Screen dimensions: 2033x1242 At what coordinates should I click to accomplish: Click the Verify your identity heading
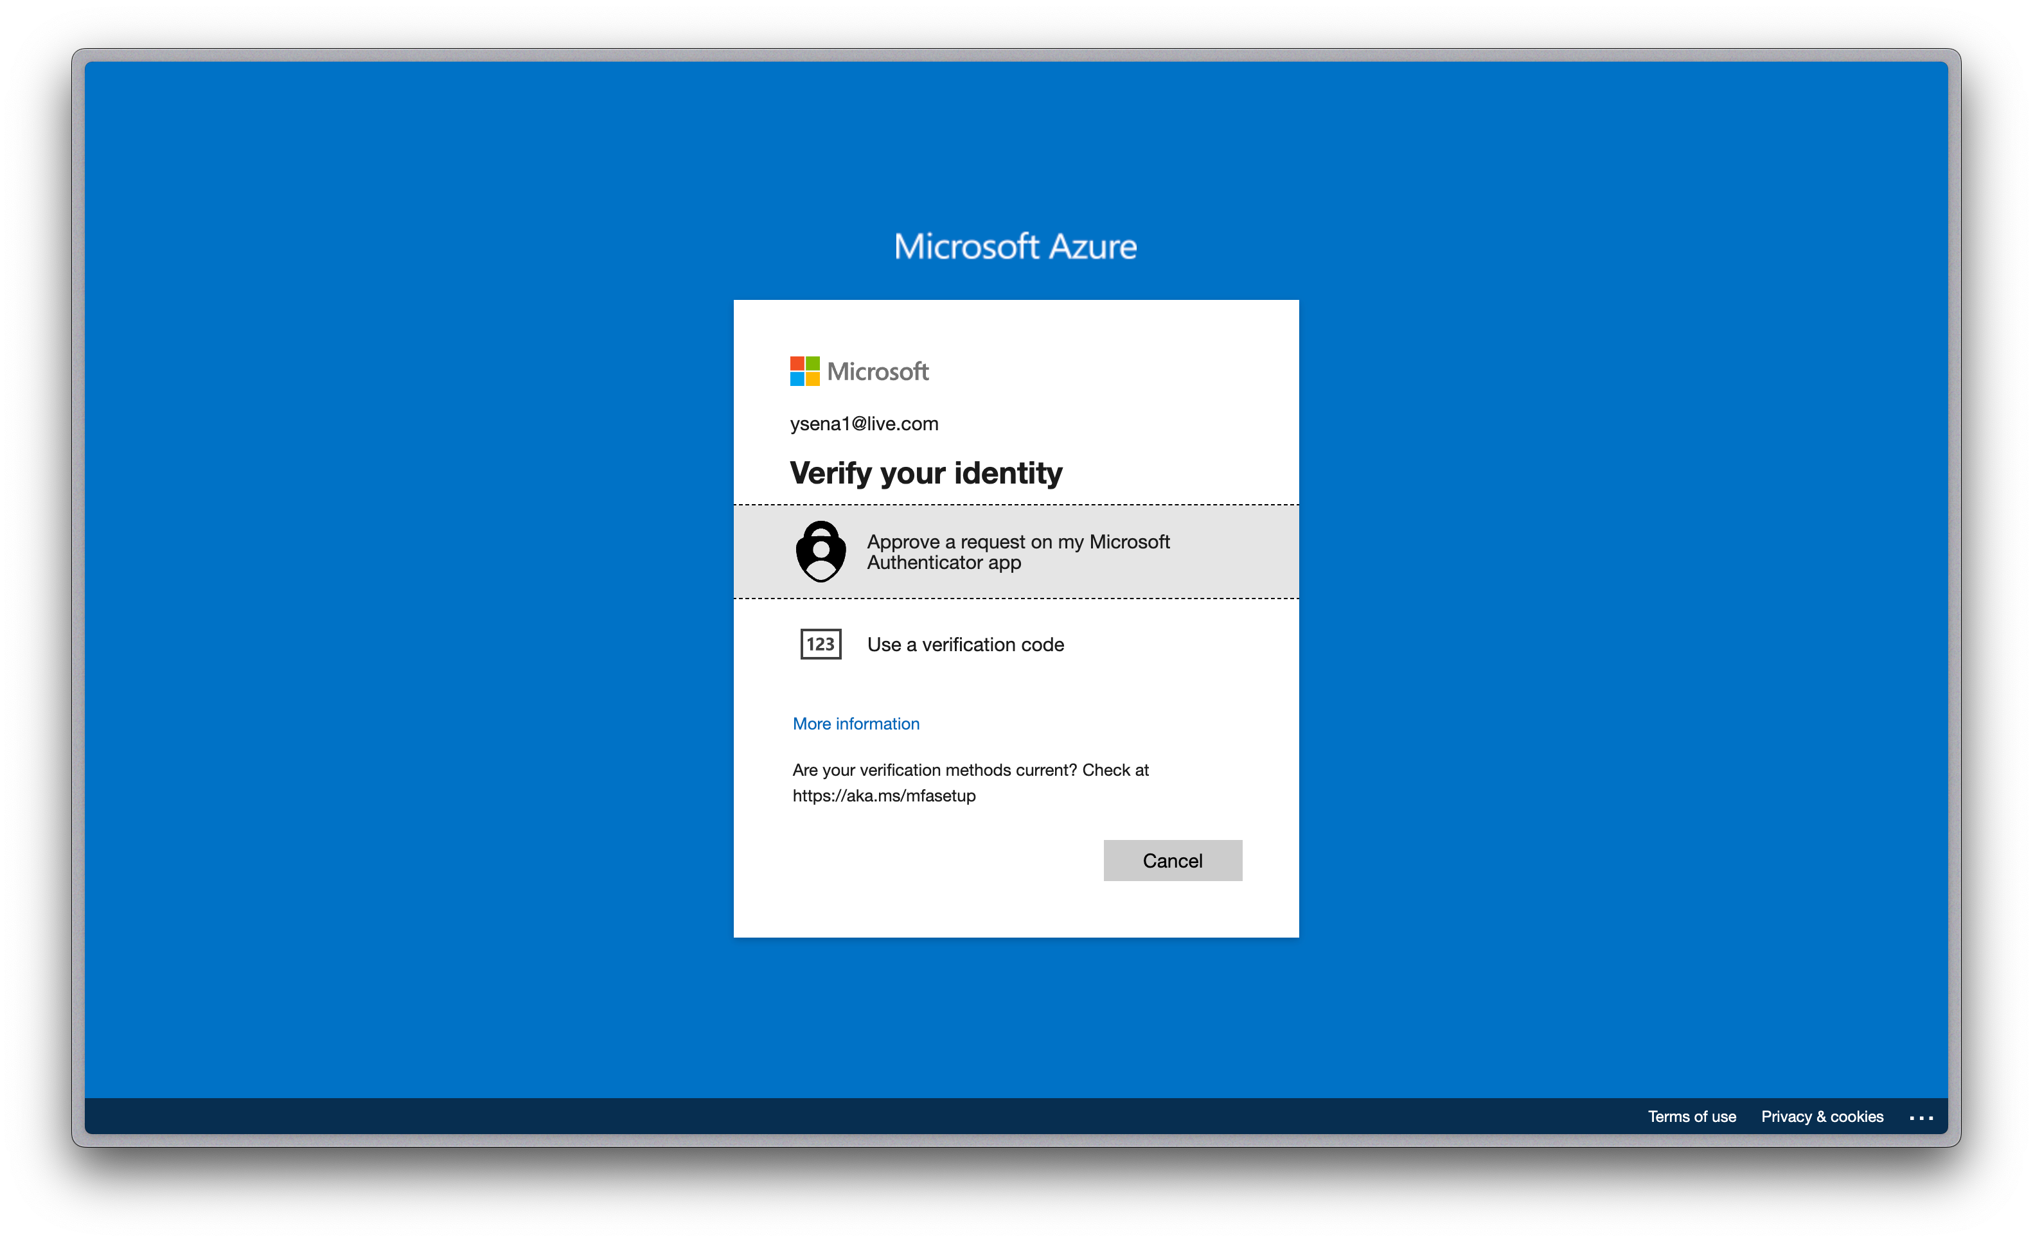pos(926,473)
